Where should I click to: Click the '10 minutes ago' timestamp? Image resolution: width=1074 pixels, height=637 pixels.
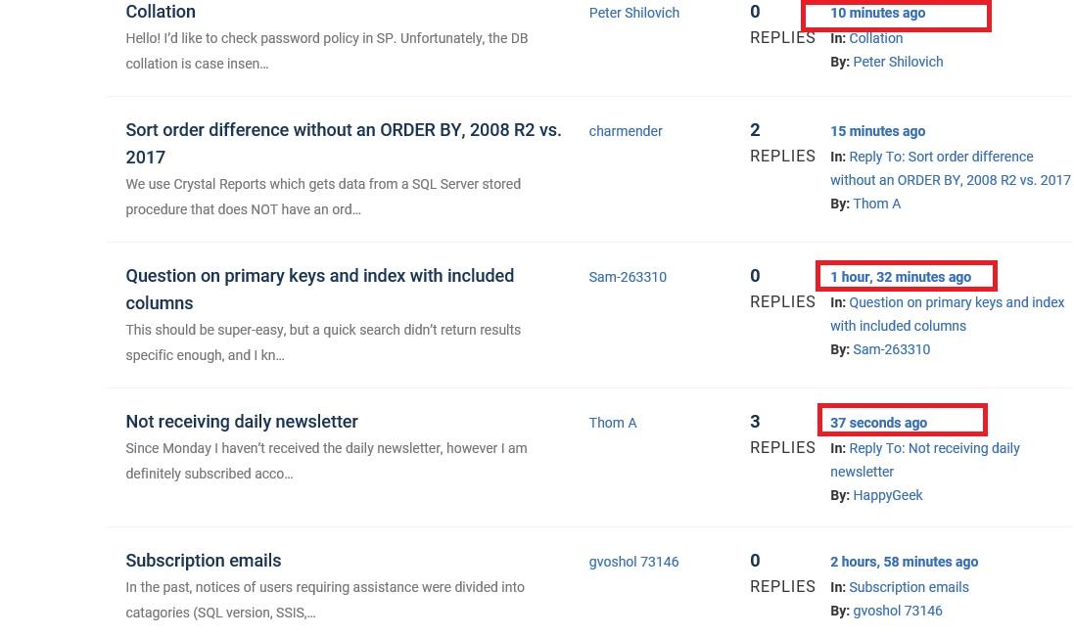877,13
